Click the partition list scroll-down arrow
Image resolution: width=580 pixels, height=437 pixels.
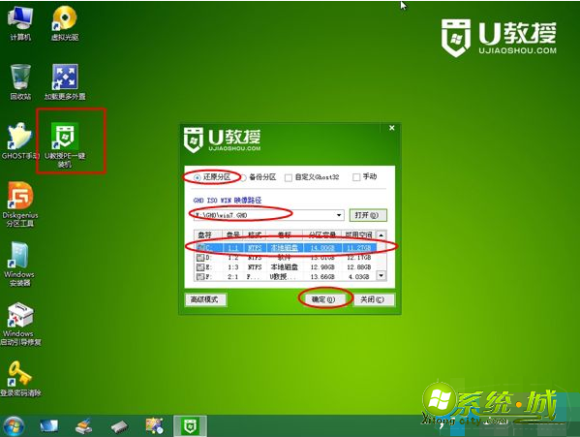tap(381, 276)
